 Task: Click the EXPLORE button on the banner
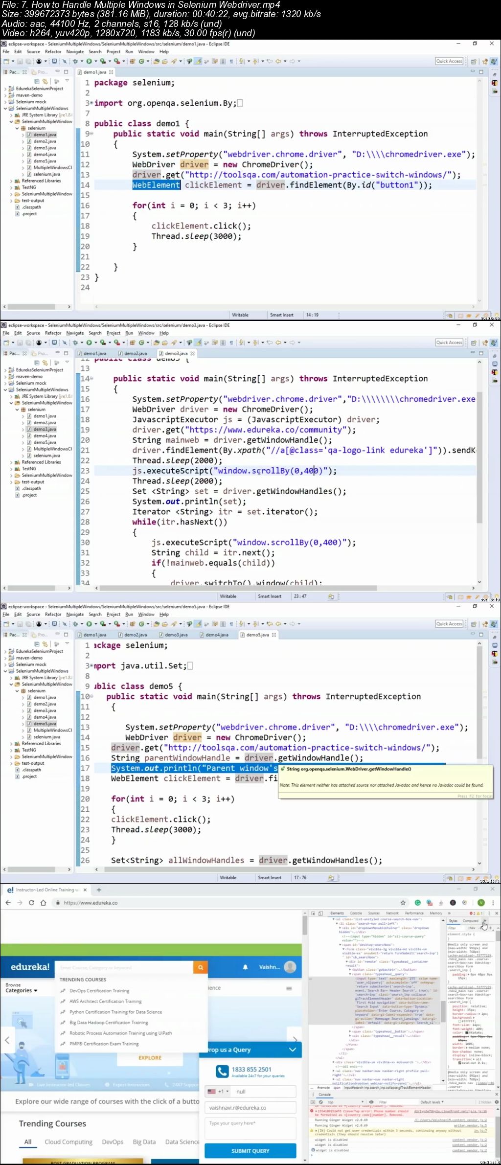point(150,1058)
